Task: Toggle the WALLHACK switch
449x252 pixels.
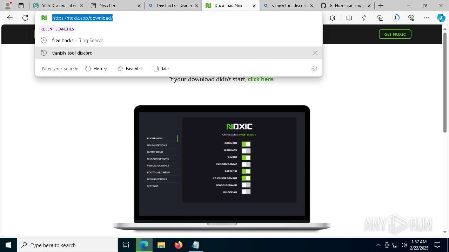Action: 246,151
